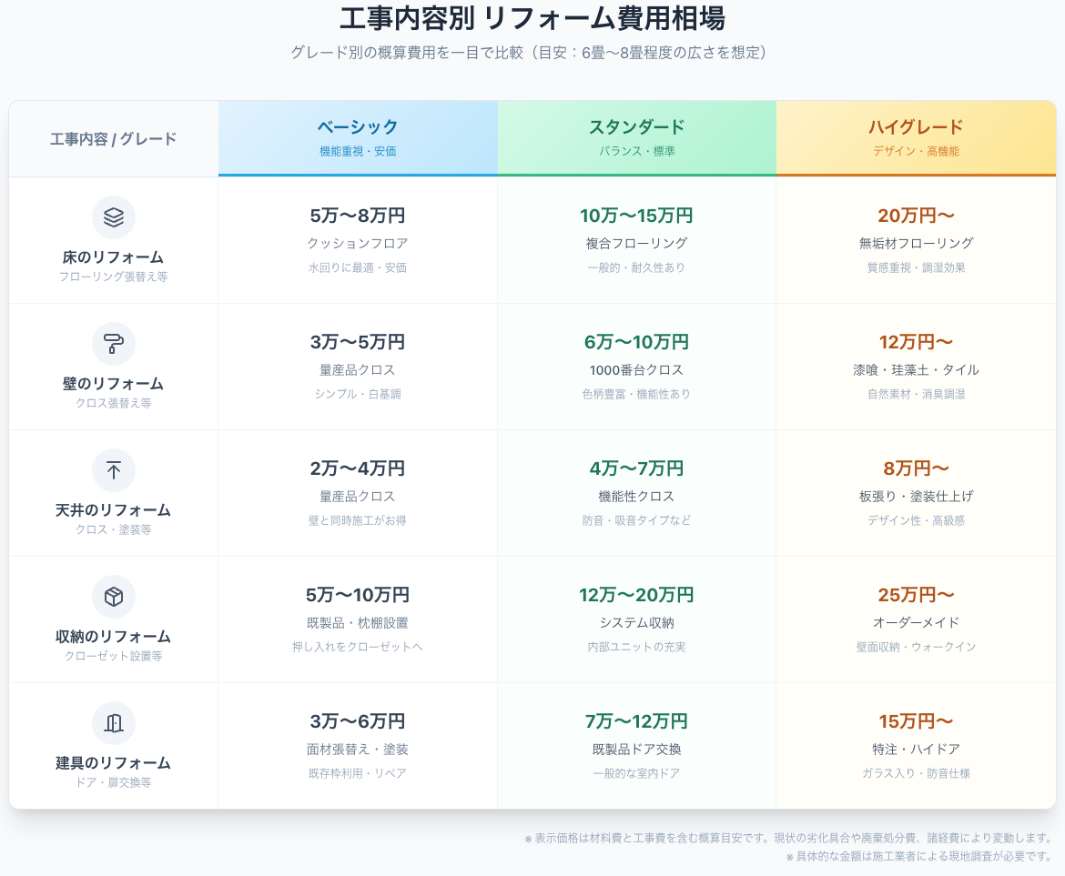Viewport: 1065px width, 876px height.
Task: Select the ハイグレード grade column header
Action: tap(916, 137)
